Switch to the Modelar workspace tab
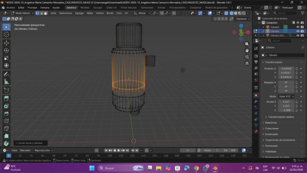This screenshot has width=307, height=173. coord(85,7)
